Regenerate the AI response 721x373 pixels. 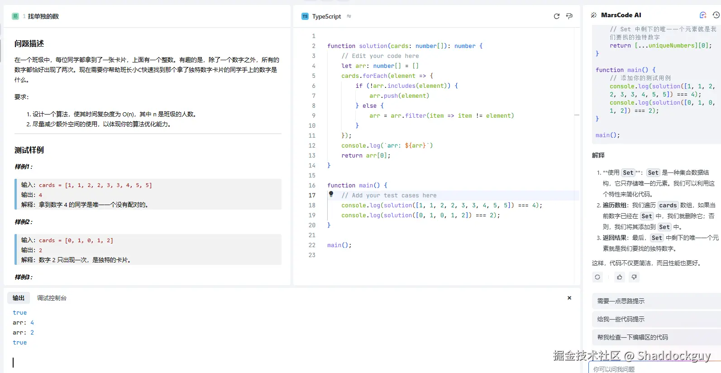point(597,277)
